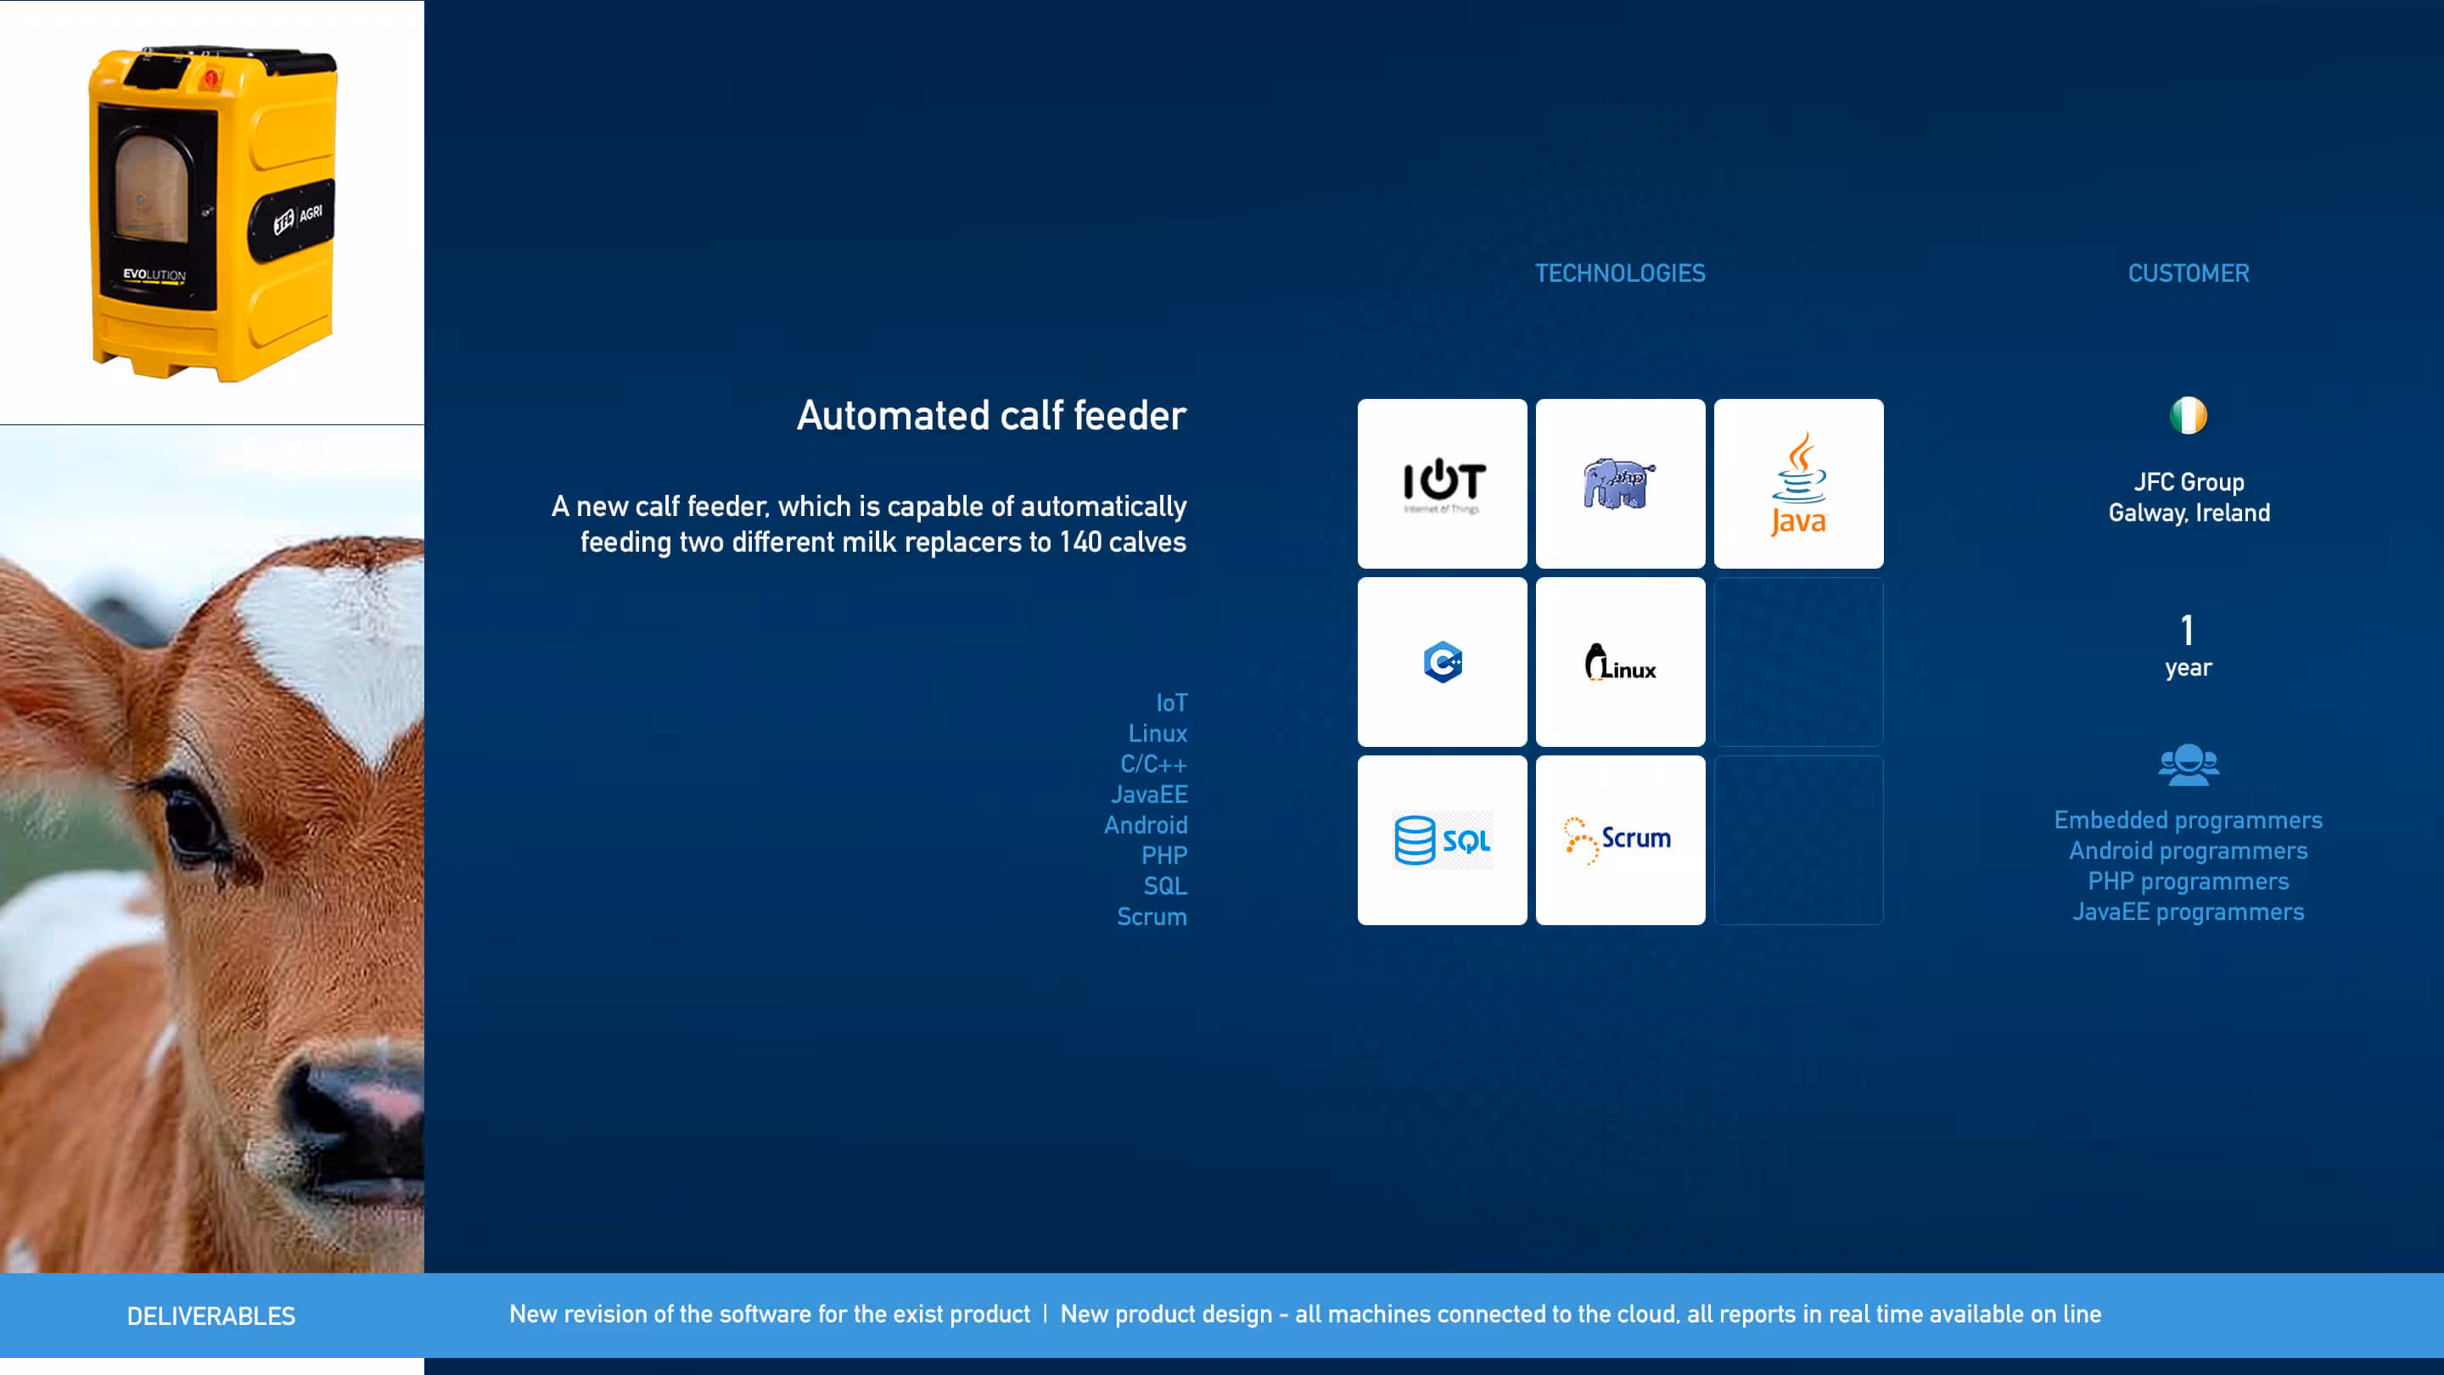Click Embedded programmers text

coord(2187,820)
